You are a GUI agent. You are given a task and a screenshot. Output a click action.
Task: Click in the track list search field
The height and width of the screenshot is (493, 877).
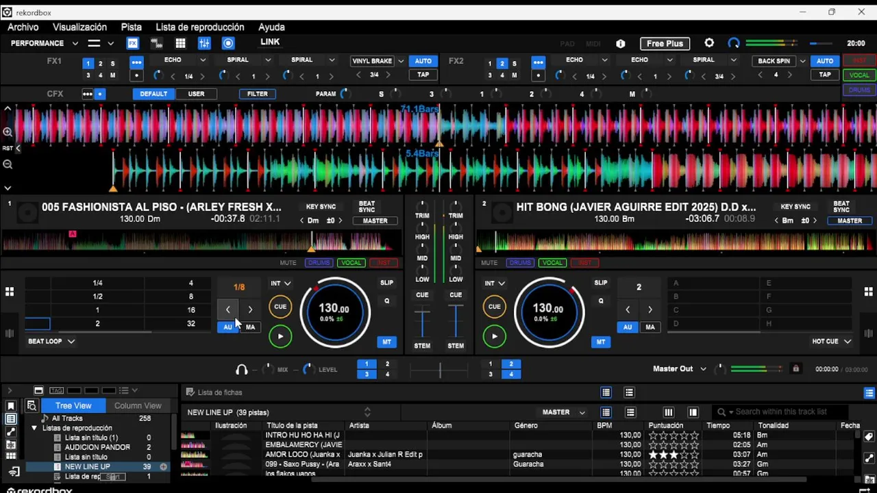[x=781, y=412]
